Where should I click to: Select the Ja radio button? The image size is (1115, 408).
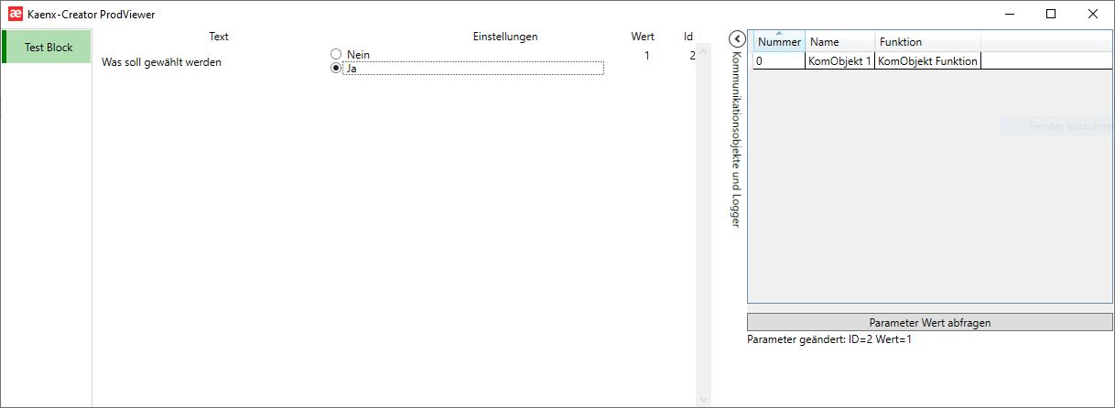(x=336, y=68)
